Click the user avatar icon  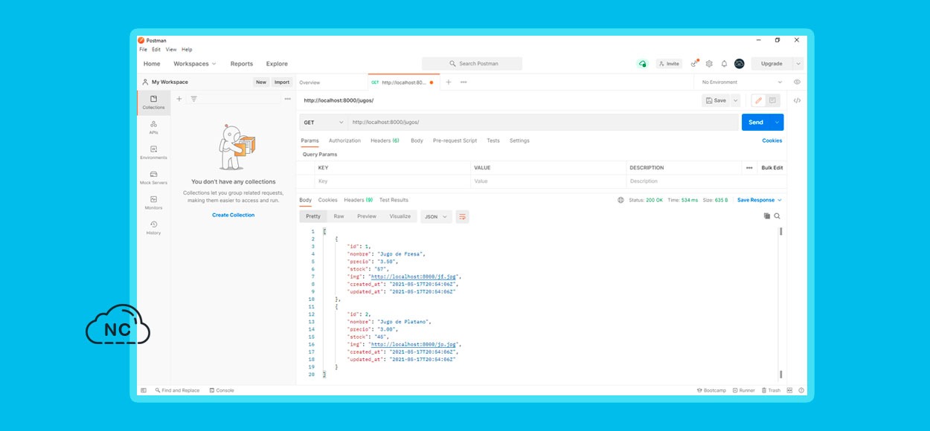pos(739,64)
